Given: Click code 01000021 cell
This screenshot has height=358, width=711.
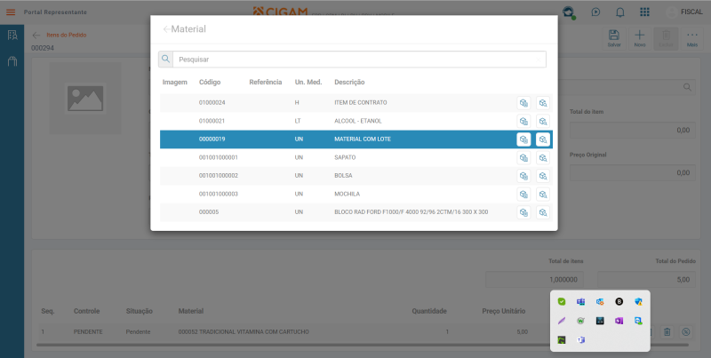Looking at the screenshot, I should [x=212, y=121].
